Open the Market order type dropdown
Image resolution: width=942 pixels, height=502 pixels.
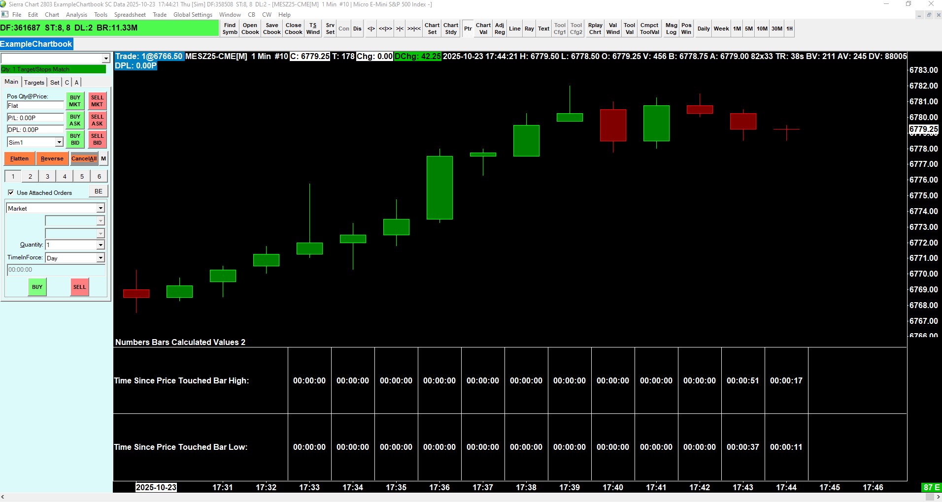click(101, 208)
